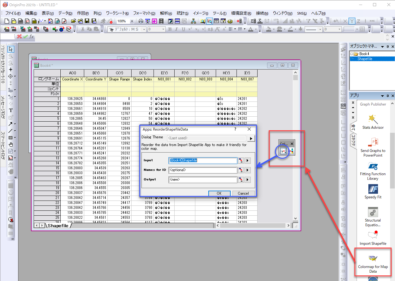Open the fill color paint bucket
Screen dimensions: 395x281
click(x=269, y=29)
